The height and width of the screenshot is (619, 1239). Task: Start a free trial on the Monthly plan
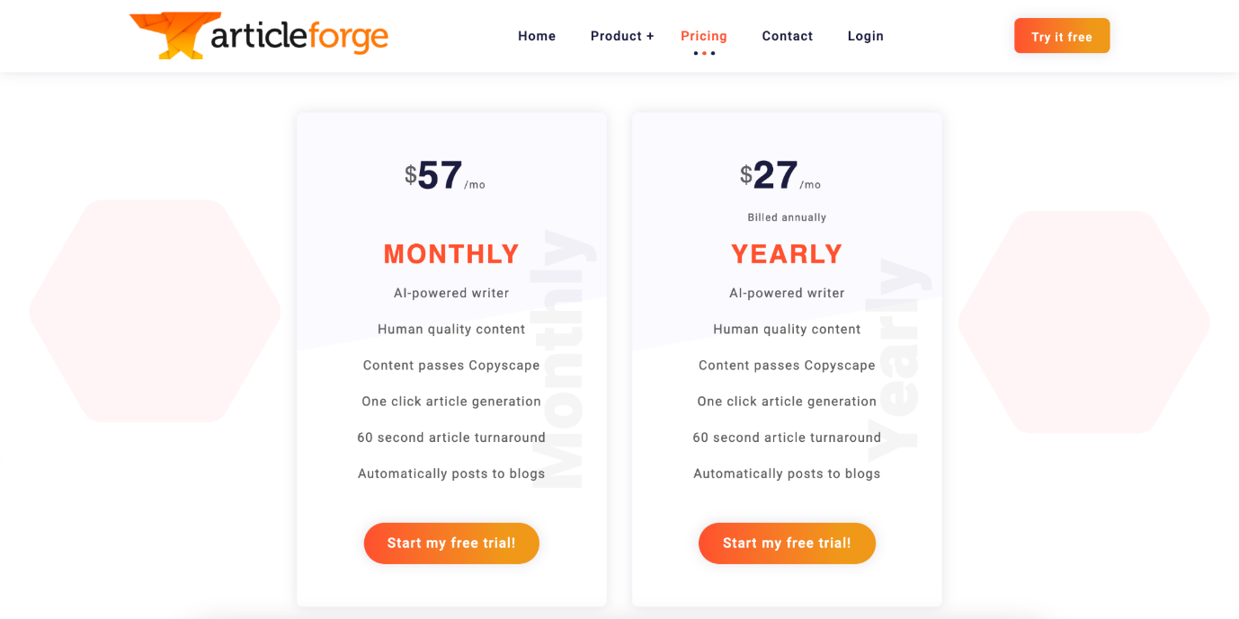pyautogui.click(x=451, y=543)
